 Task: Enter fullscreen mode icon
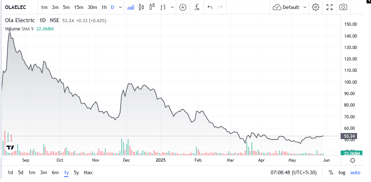329,8
